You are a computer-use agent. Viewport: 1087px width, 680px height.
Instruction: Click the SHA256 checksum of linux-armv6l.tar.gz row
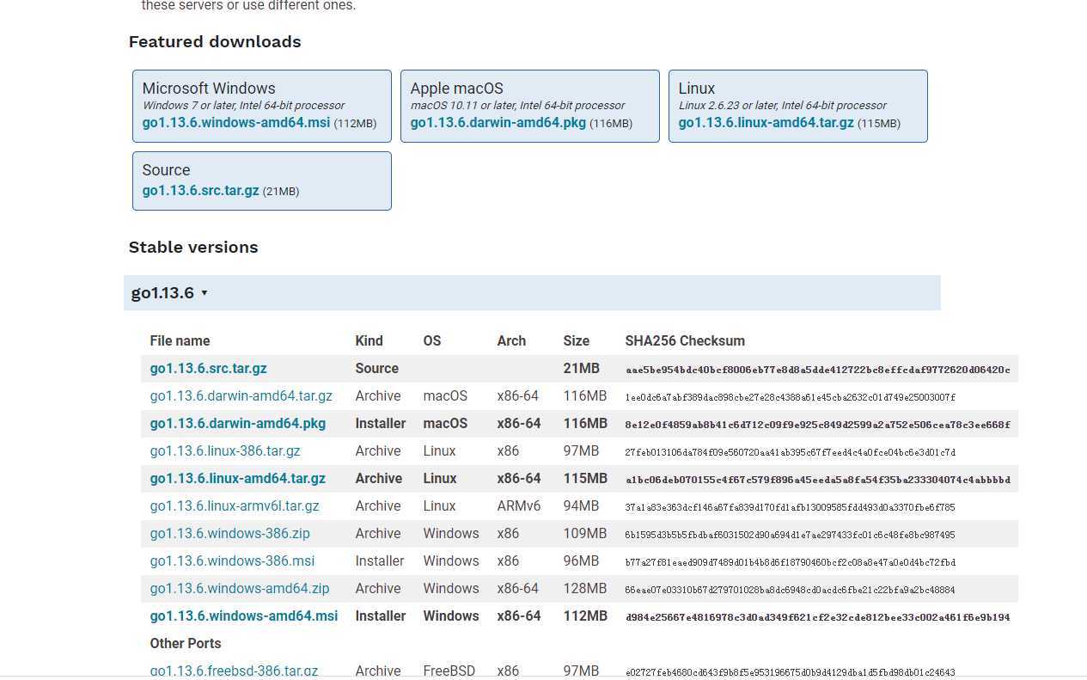pos(791,507)
